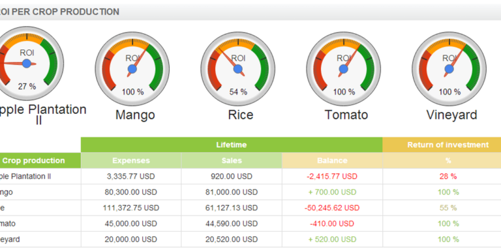Viewport: 501px width, 250px height.
Task: Click the Mango sales 81,000.00 USD cell
Action: pos(232,192)
